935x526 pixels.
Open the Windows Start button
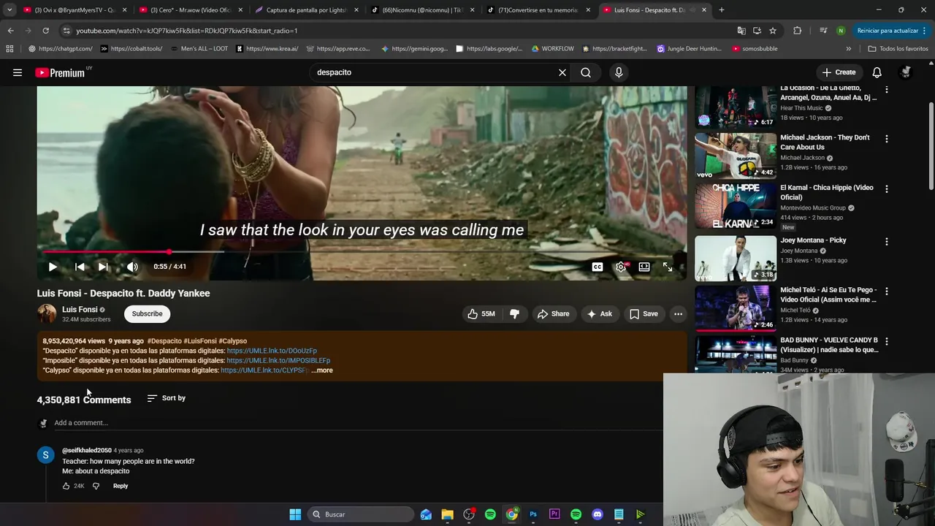(x=295, y=514)
